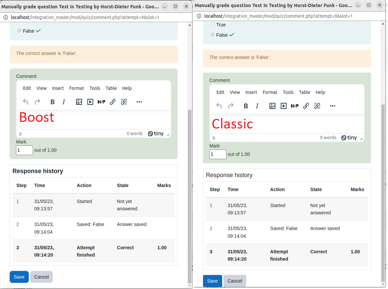This screenshot has height=289, width=388.
Task: Insert media icon in Boost window editor
Action: 90,102
